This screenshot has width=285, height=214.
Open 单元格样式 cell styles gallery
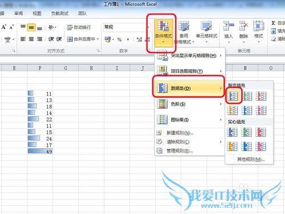click(206, 32)
